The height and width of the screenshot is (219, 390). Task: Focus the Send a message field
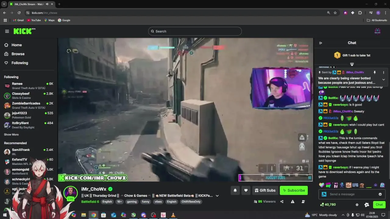pyautogui.click(x=352, y=194)
